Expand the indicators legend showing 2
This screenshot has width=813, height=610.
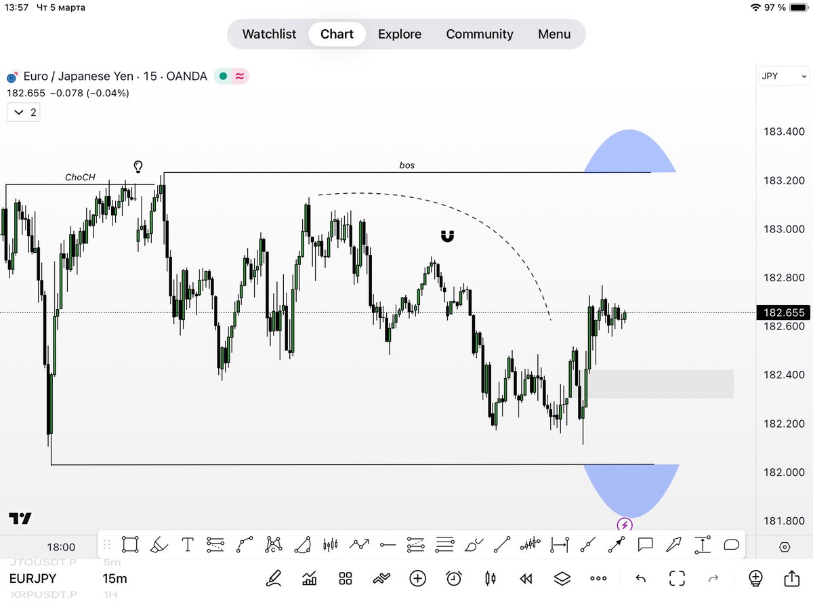(x=23, y=112)
